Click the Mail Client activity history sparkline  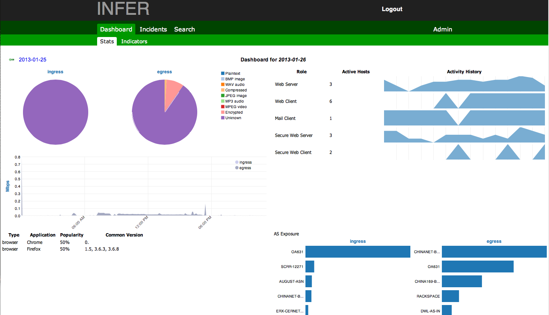click(x=464, y=118)
